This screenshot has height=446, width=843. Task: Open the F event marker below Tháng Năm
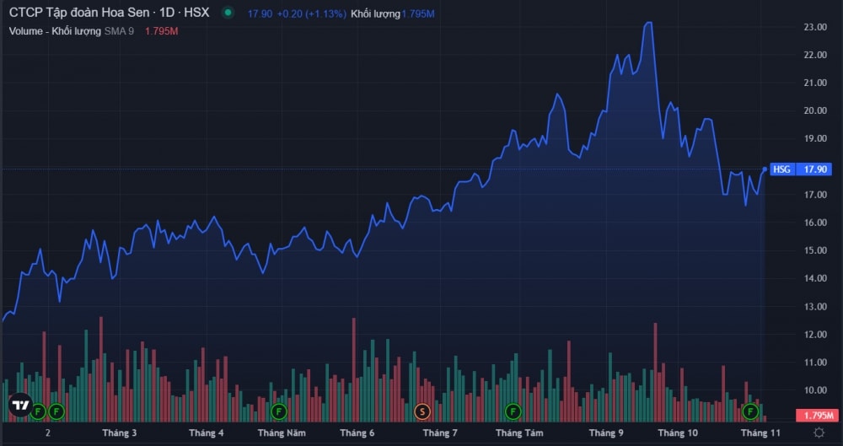(x=278, y=412)
